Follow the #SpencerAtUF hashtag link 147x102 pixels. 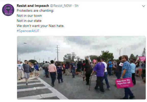click(x=28, y=31)
